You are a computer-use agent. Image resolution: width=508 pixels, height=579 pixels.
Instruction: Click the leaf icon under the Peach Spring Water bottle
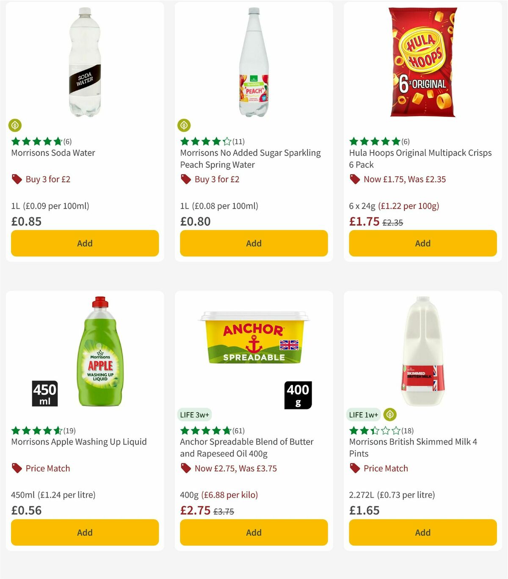(x=185, y=126)
